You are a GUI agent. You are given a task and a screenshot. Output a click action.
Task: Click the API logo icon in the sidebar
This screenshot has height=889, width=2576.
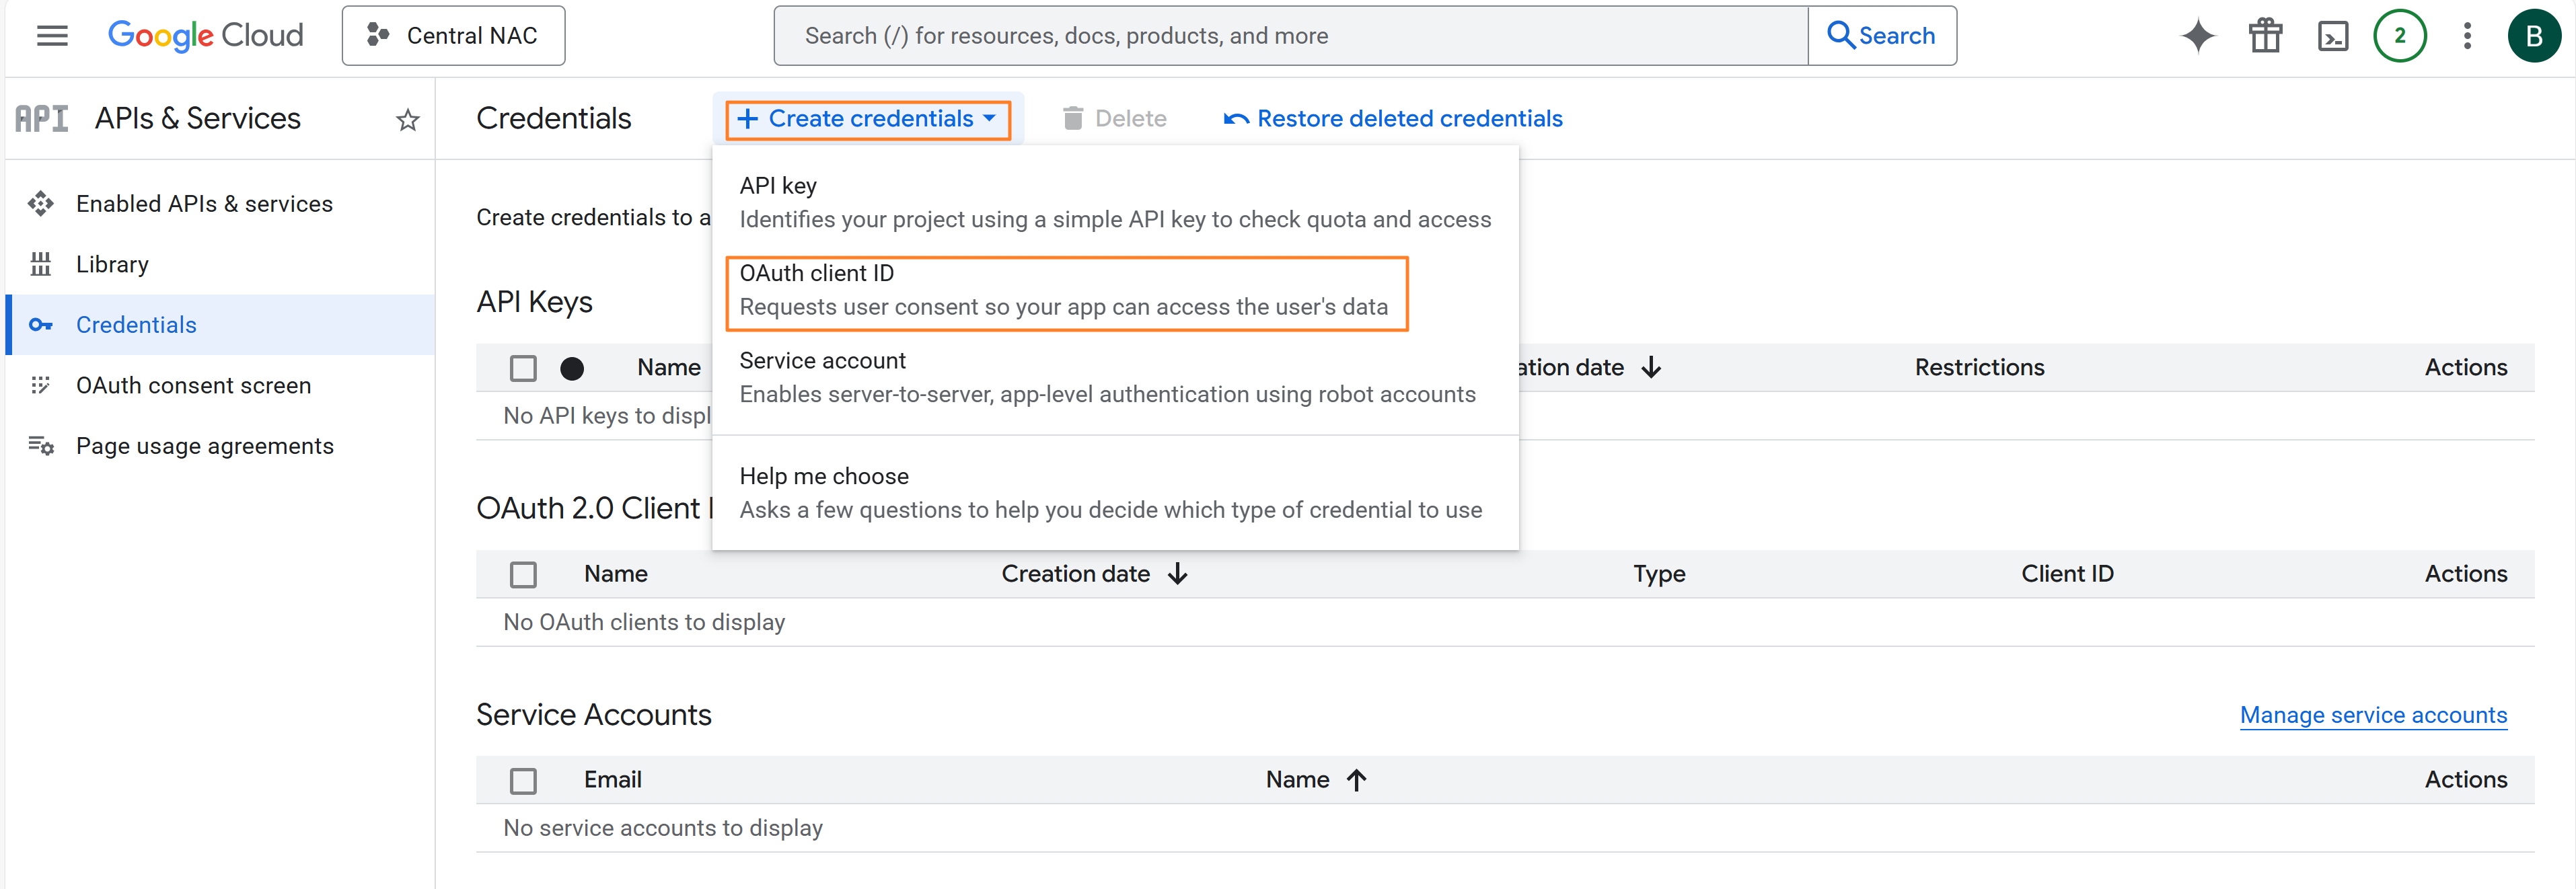pyautogui.click(x=42, y=119)
